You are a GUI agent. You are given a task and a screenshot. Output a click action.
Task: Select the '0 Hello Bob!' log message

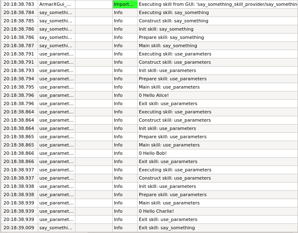(153, 153)
